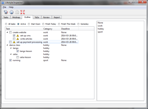This screenshot has height=109, width=148.
Task: Select the tango lesson task name
Action: point(26,51)
